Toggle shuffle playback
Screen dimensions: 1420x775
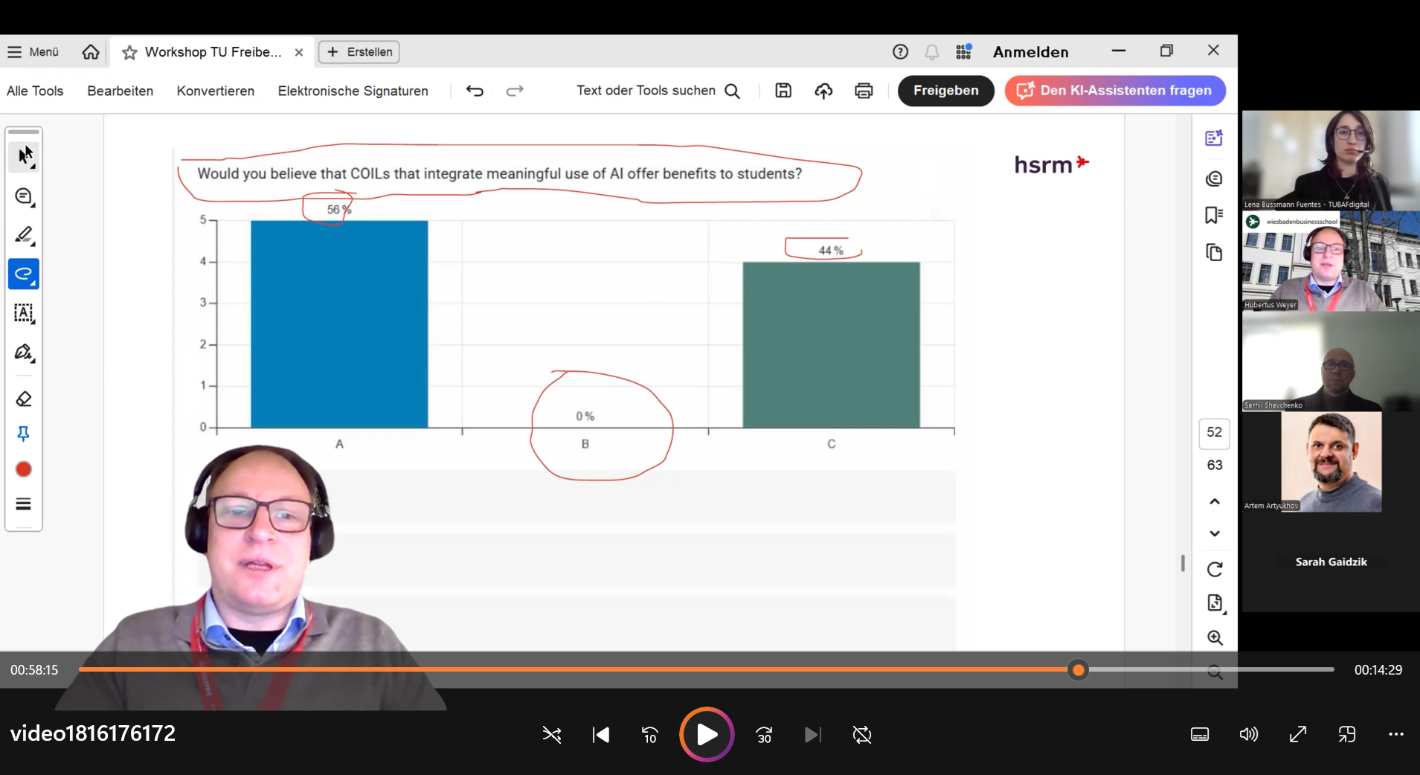pyautogui.click(x=551, y=735)
